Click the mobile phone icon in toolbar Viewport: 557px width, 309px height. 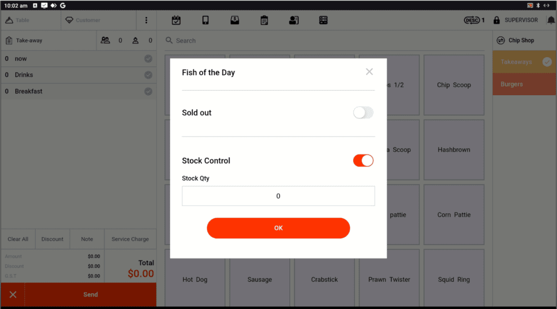pos(206,20)
